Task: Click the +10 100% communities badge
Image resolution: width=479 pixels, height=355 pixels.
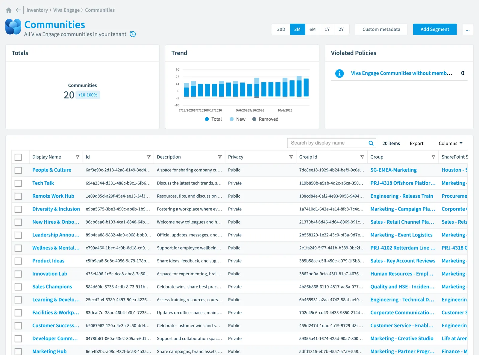Action: (88, 95)
